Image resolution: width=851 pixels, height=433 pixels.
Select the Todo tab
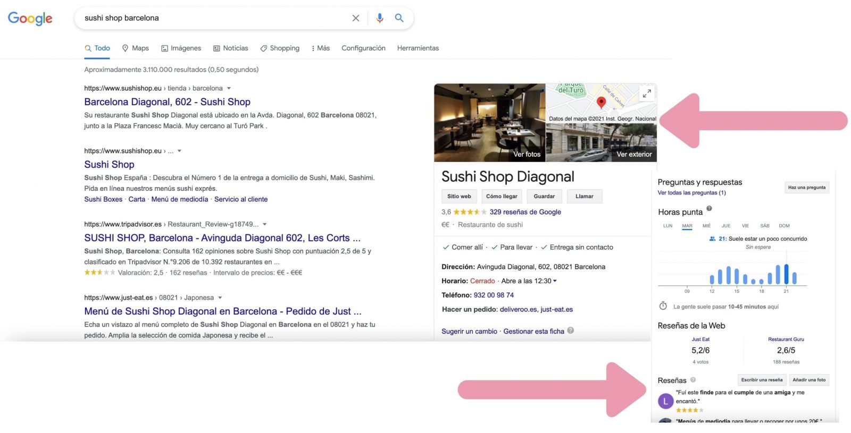[97, 48]
